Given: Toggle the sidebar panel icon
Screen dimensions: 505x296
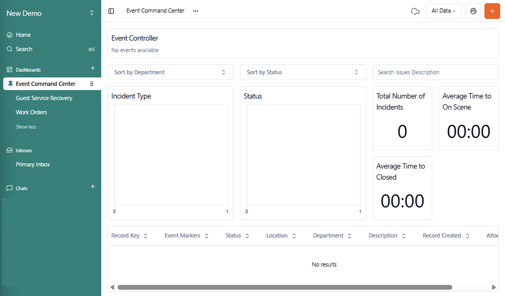Looking at the screenshot, I should pos(111,11).
